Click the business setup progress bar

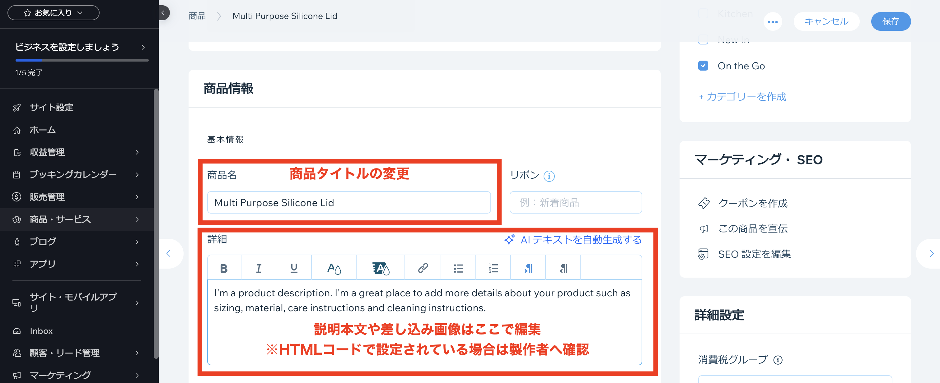[x=82, y=60]
